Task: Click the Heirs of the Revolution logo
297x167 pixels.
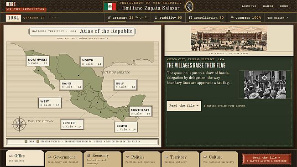Action: (26, 6)
